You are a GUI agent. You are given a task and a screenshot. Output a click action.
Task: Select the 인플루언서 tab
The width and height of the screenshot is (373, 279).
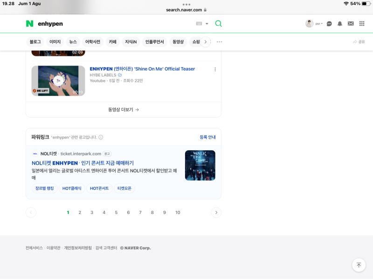[x=155, y=42]
